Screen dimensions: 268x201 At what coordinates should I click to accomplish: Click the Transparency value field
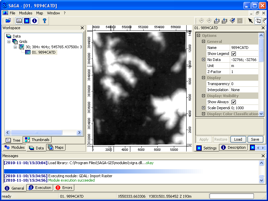(x=244, y=84)
